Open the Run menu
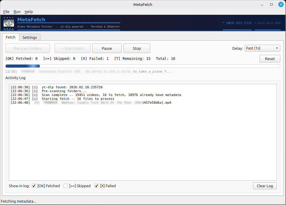Image resolution: width=286 pixels, height=205 pixels. coord(17,12)
